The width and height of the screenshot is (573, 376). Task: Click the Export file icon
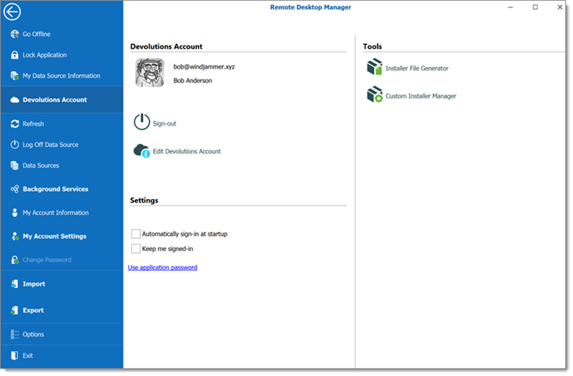pyautogui.click(x=15, y=310)
